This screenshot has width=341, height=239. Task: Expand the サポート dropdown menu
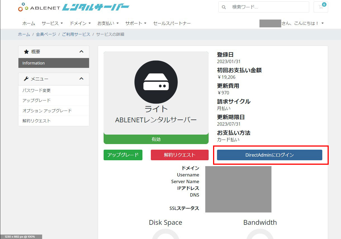pos(136,23)
